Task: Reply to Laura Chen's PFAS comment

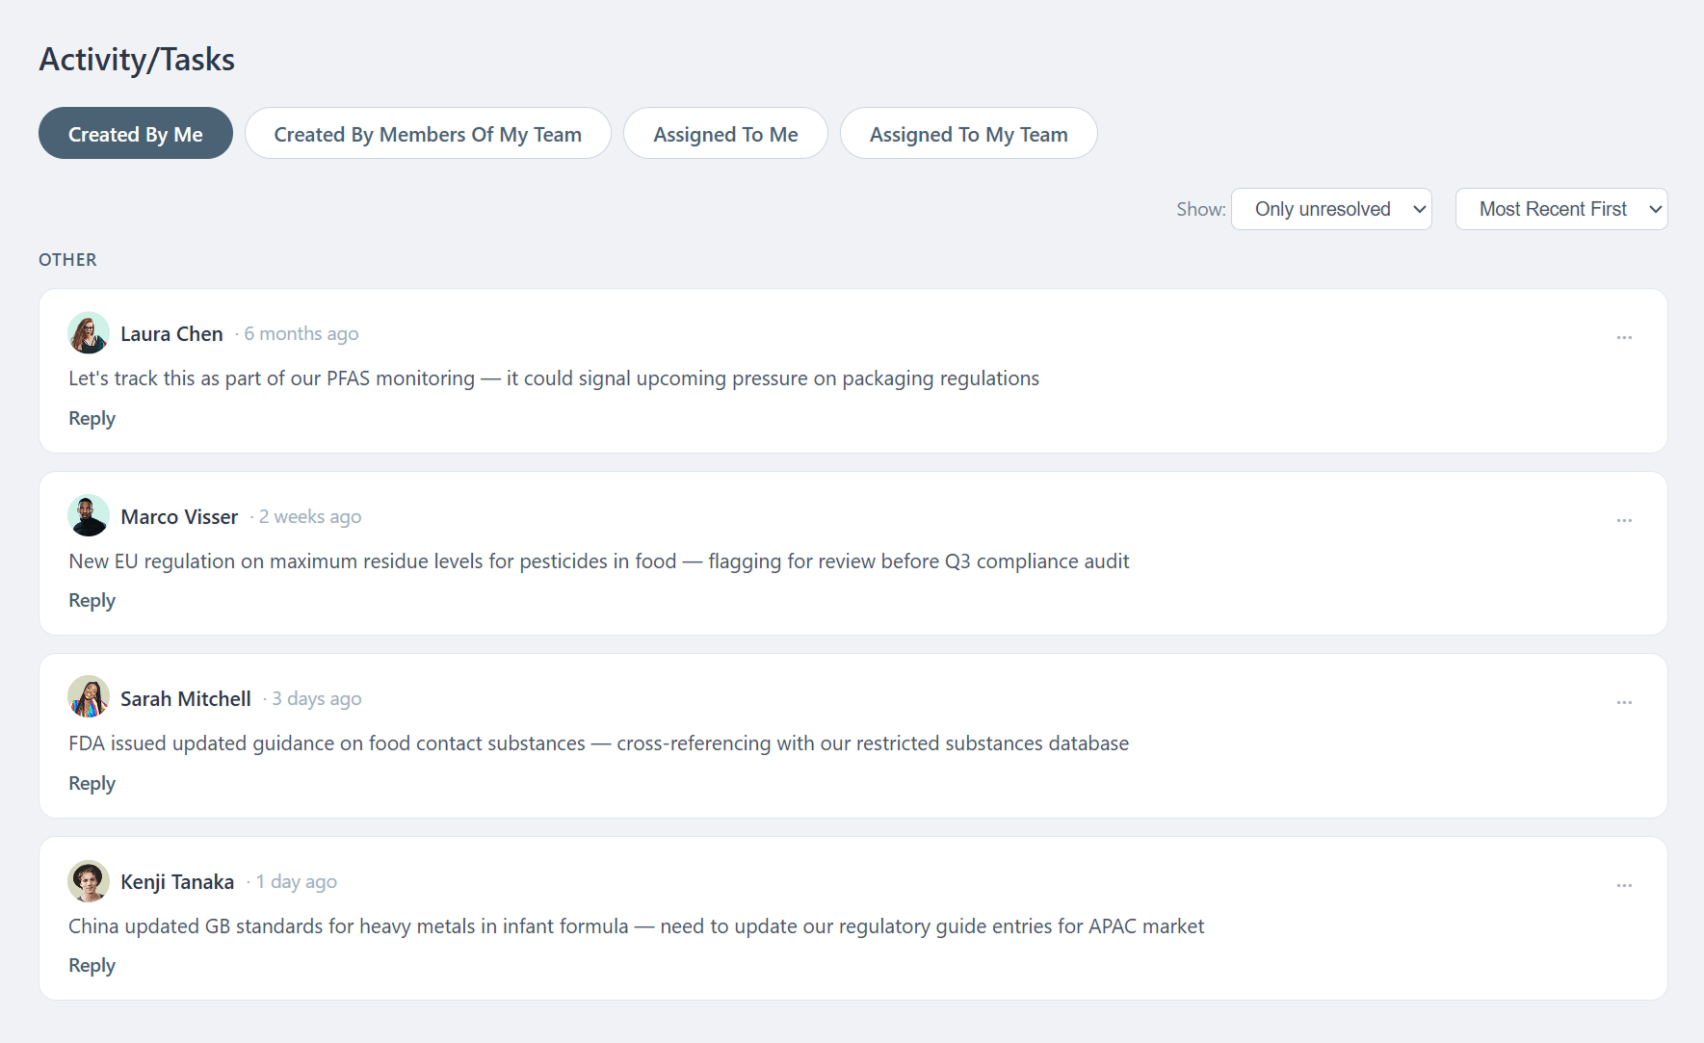Action: [92, 418]
